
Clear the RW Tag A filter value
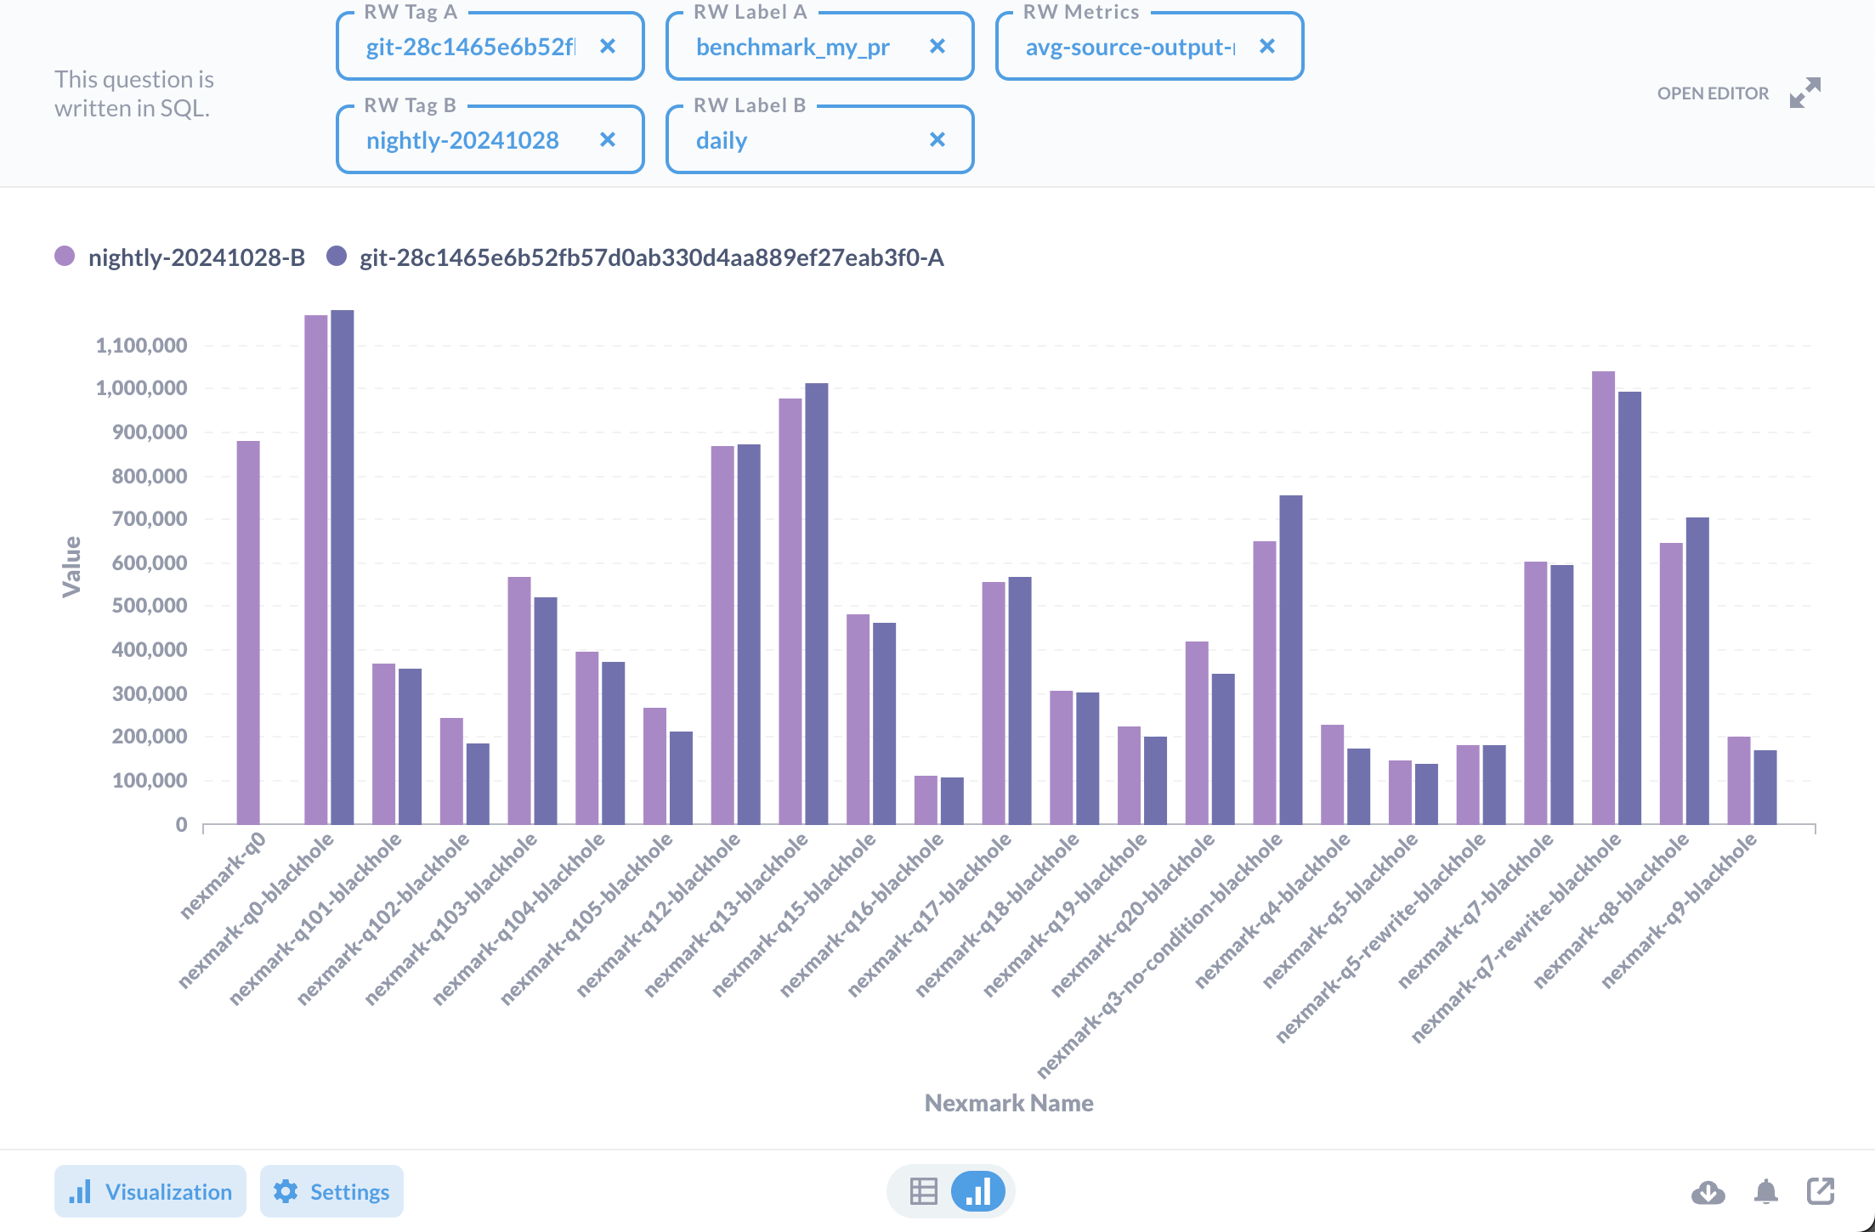click(x=607, y=47)
